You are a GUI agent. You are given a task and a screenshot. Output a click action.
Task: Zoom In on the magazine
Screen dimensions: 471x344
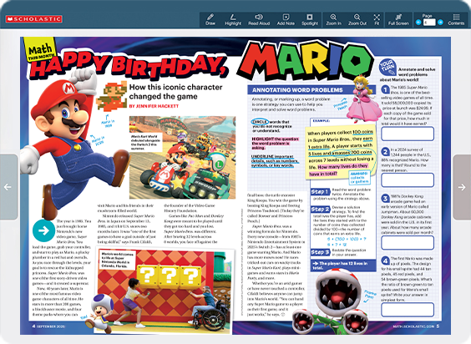click(333, 20)
